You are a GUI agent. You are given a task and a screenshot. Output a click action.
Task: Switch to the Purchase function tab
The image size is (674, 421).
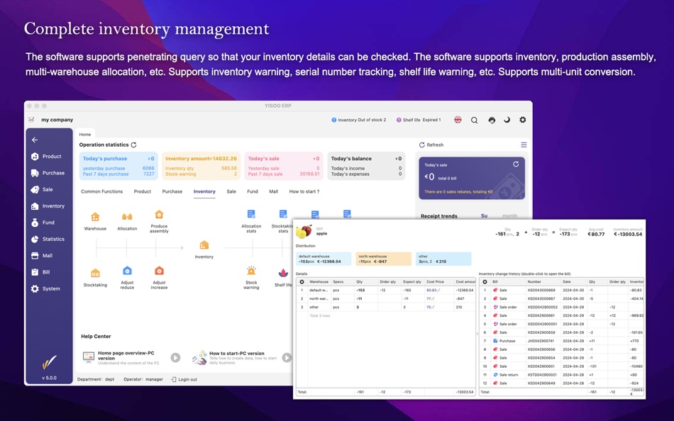172,191
